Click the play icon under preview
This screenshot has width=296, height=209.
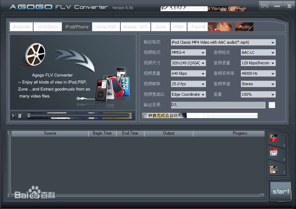pyautogui.click(x=14, y=115)
